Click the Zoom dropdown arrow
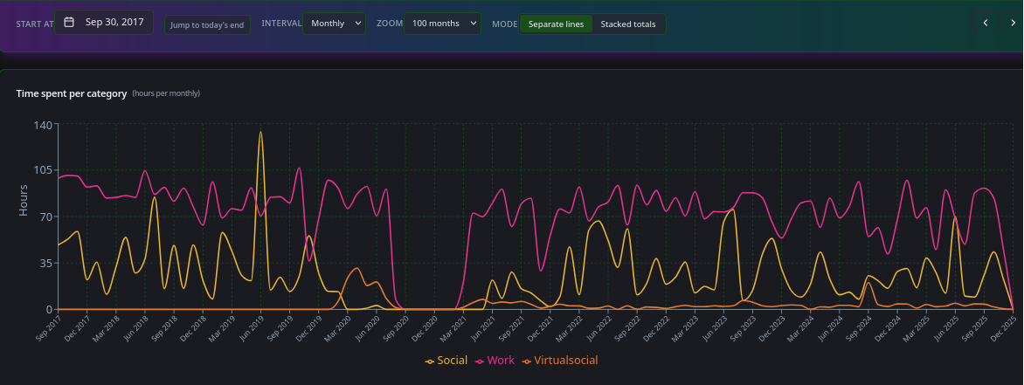This screenshot has height=385, width=1024. (473, 24)
